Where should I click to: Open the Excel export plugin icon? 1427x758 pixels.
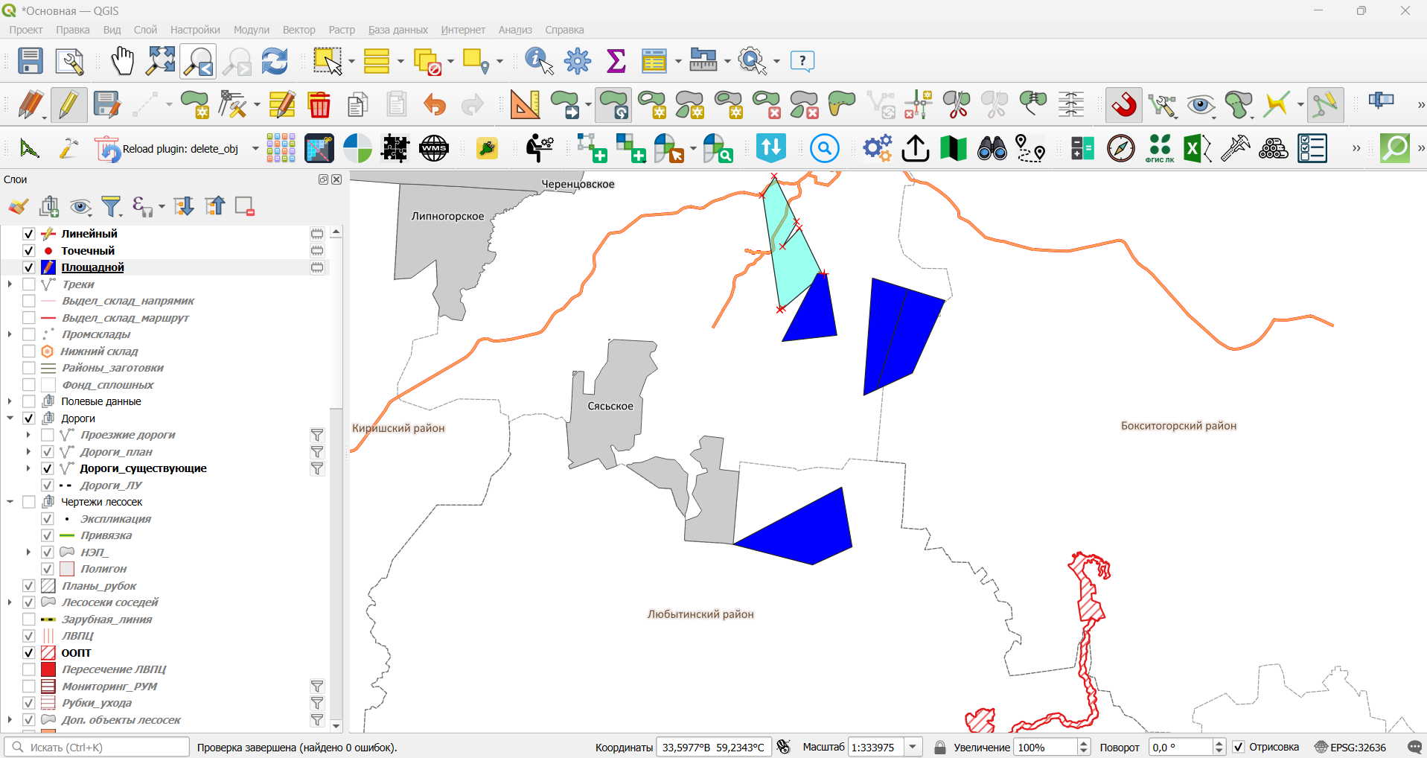(1197, 149)
